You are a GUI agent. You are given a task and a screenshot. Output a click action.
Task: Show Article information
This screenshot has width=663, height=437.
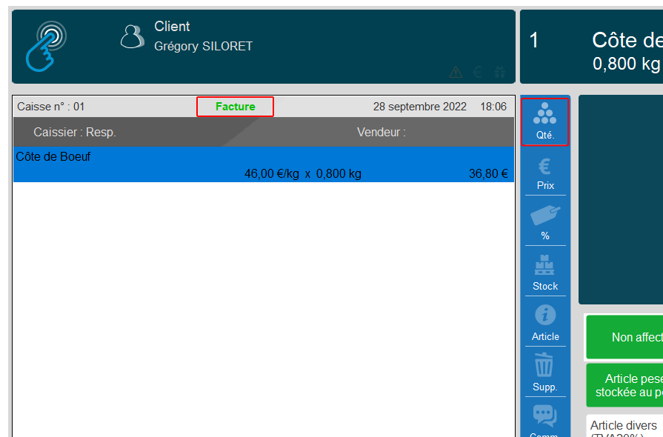pyautogui.click(x=545, y=324)
